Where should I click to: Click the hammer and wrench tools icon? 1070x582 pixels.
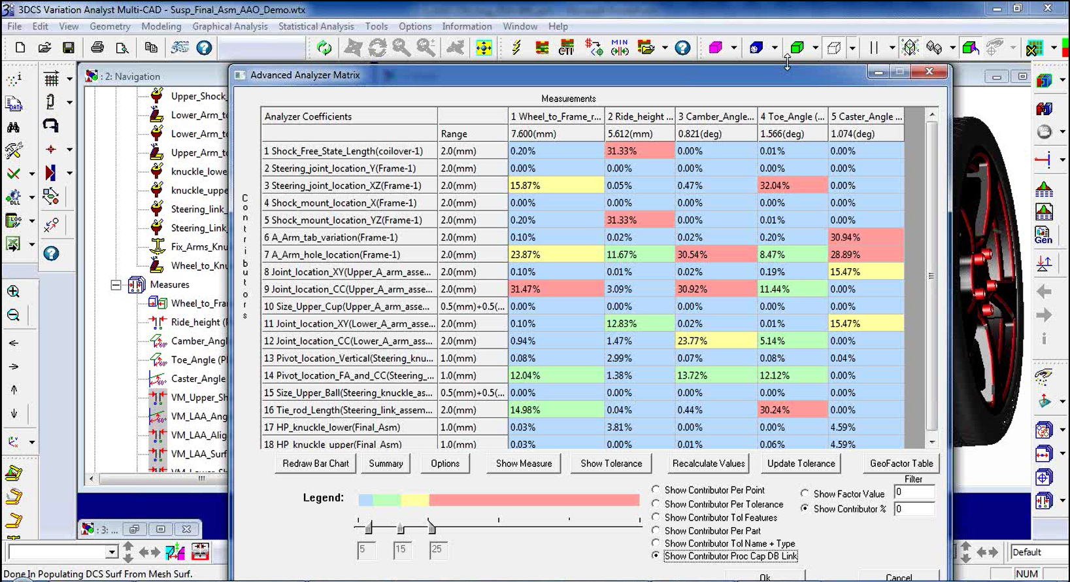[x=13, y=150]
